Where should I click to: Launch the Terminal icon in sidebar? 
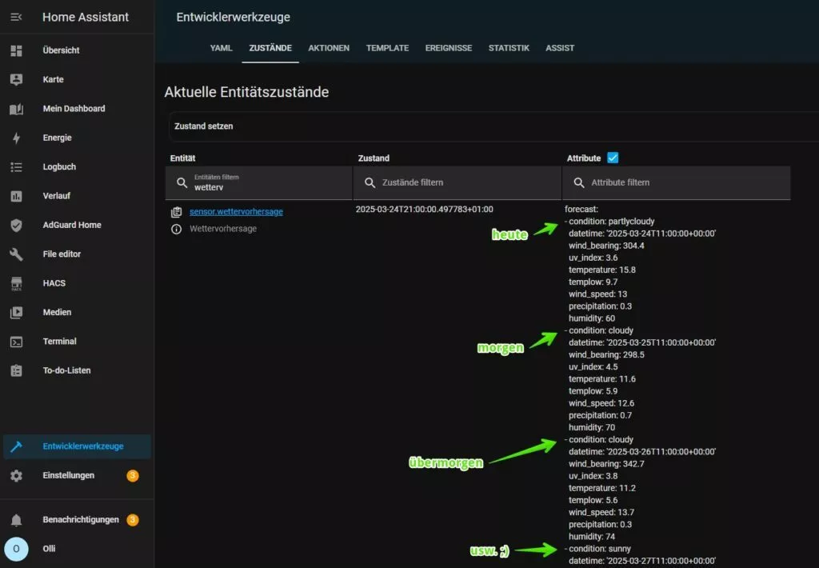(x=16, y=342)
